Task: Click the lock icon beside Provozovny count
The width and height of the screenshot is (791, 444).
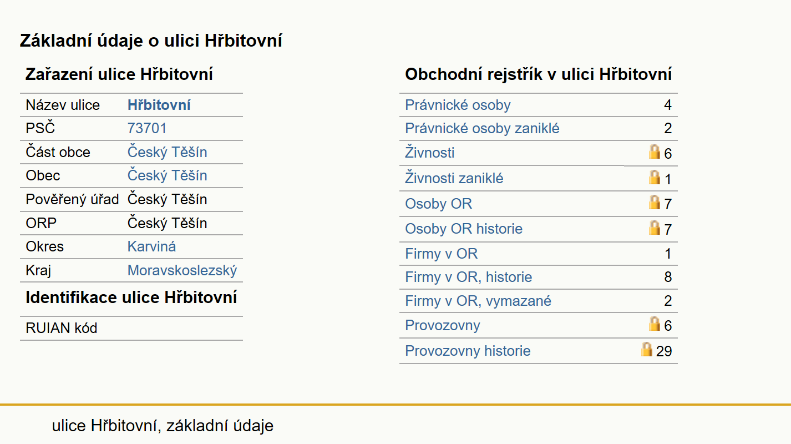Action: (x=655, y=324)
